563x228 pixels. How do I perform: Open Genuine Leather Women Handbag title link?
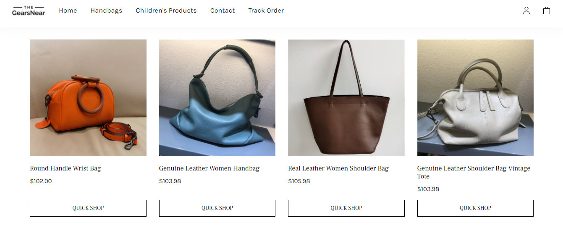pos(209,168)
